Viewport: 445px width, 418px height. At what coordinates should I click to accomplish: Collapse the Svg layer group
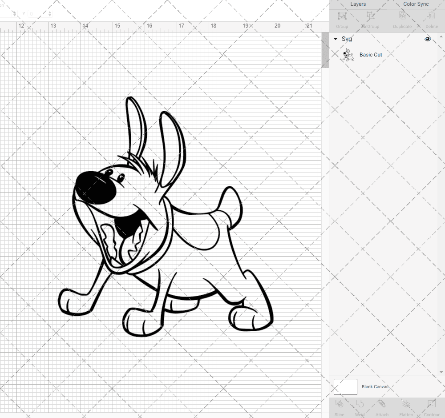click(x=336, y=39)
